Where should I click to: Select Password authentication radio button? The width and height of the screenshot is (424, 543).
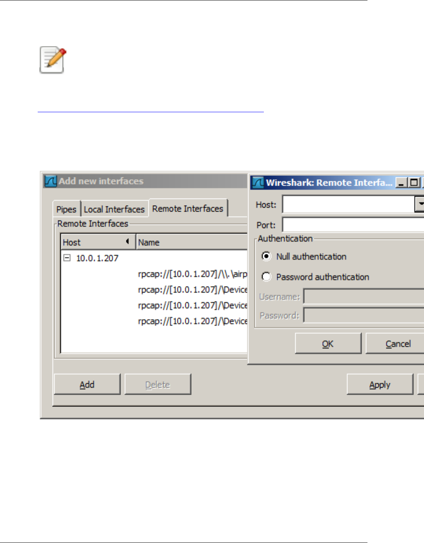[266, 277]
